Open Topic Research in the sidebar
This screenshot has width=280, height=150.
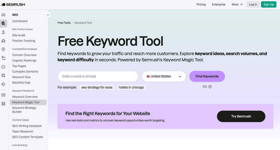(23, 131)
